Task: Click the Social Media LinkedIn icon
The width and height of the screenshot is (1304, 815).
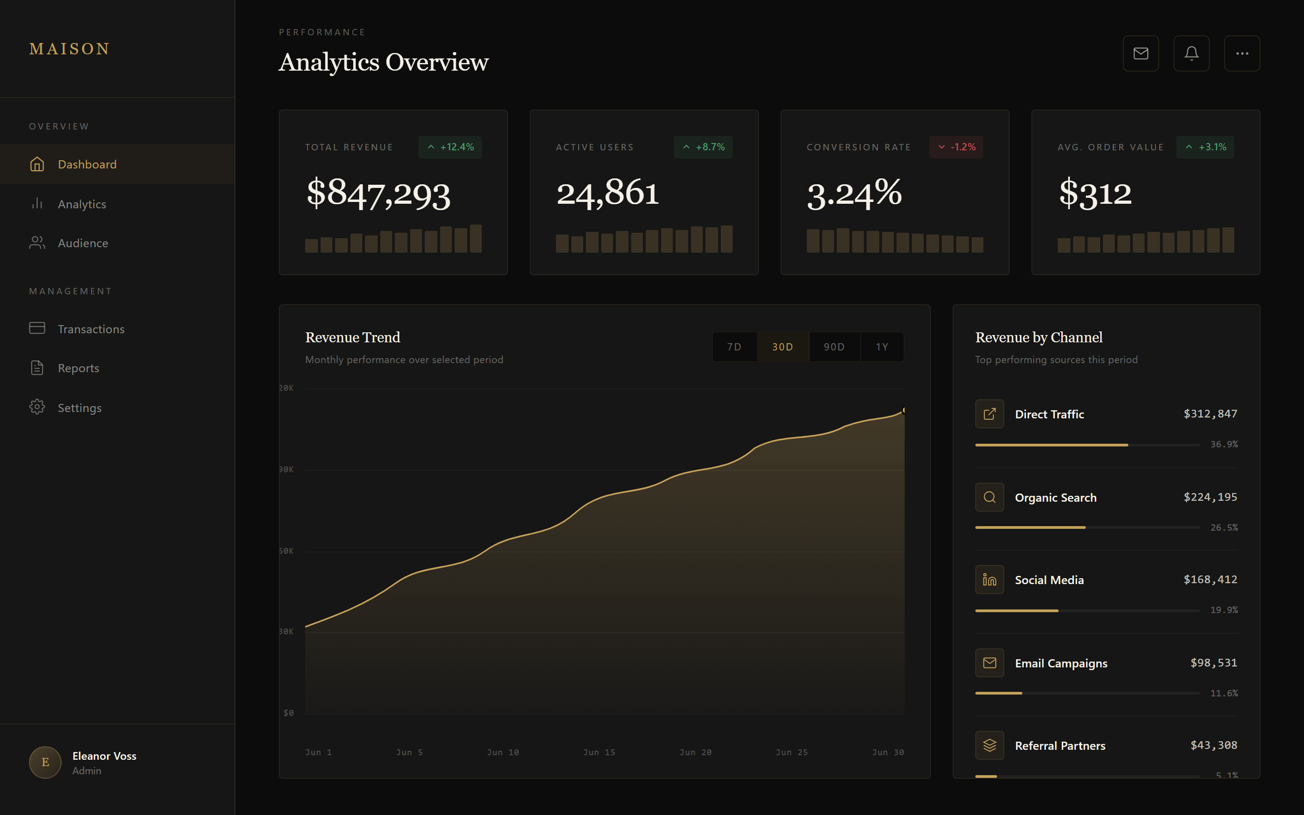Action: click(x=989, y=580)
